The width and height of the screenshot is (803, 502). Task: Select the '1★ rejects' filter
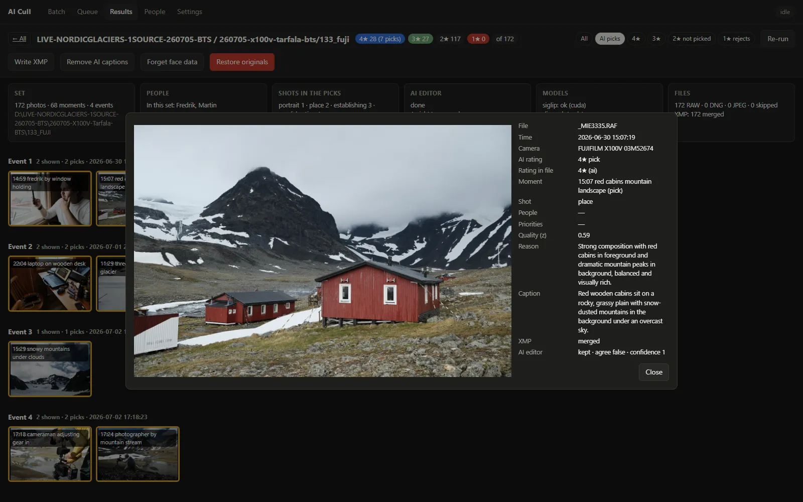click(x=736, y=39)
